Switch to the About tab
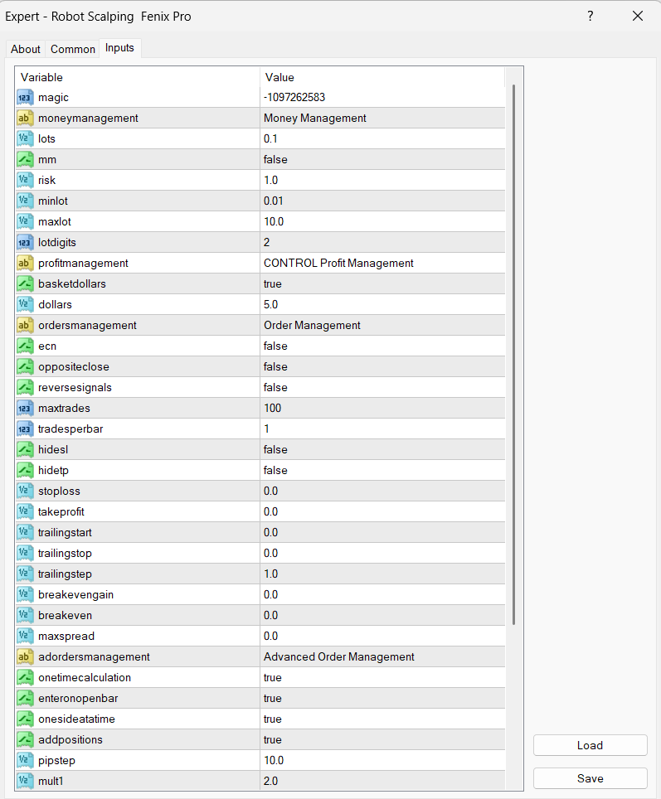This screenshot has width=661, height=799. [26, 49]
